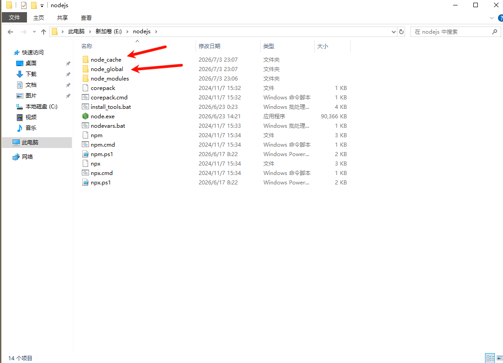Click nodejs breadcrumb in address bar
The height and width of the screenshot is (363, 503).
tap(142, 31)
